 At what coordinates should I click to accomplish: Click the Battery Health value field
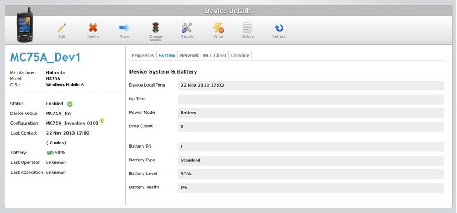311,187
